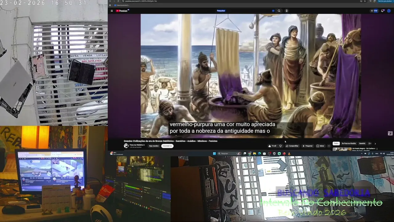
Task: Open VLC media player from the taskbar
Action: (x=289, y=154)
